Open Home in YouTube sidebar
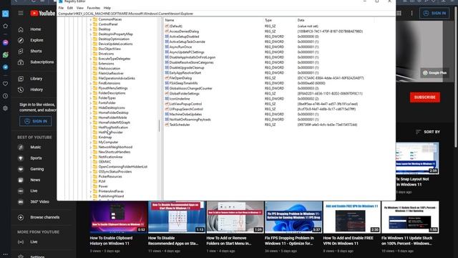458x258 pixels. (x=36, y=29)
